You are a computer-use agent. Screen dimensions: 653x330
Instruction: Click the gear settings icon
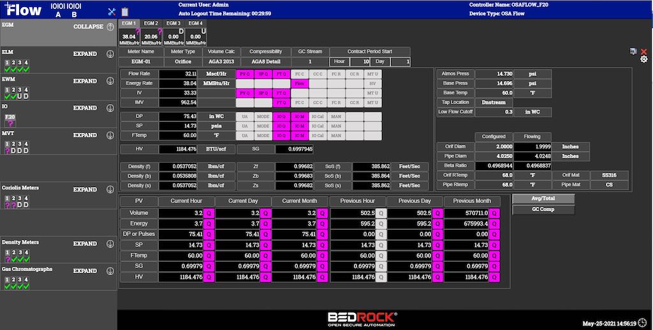(644, 59)
